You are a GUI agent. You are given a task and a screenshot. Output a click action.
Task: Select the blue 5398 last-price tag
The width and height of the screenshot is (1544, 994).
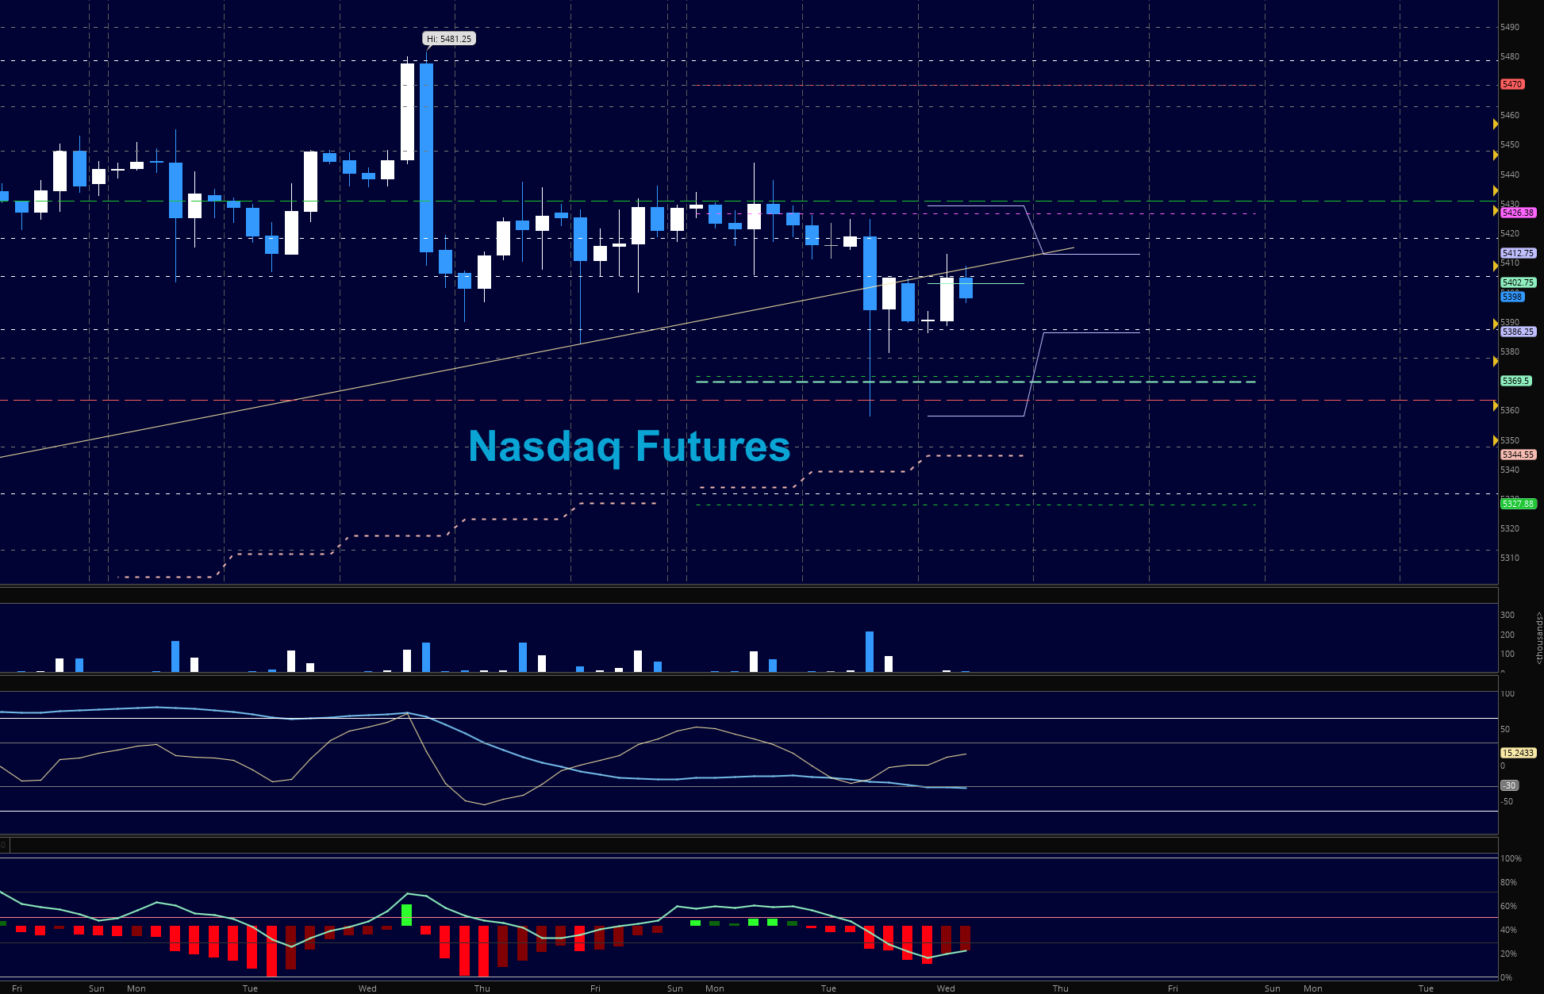(x=1511, y=297)
